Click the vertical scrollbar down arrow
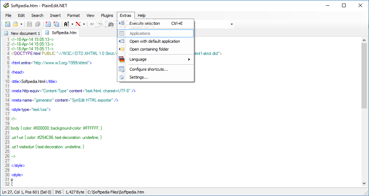The image size is (369, 196). coord(364,183)
